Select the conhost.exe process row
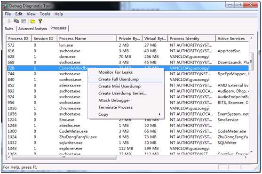Viewport: 262px width, 174px height. pos(127,79)
